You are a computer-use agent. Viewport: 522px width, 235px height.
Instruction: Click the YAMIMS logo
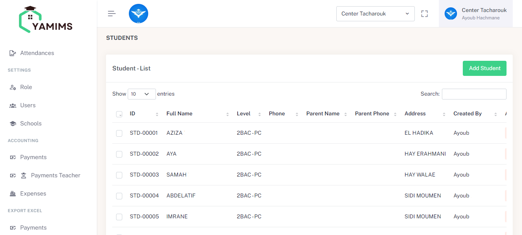point(46,19)
